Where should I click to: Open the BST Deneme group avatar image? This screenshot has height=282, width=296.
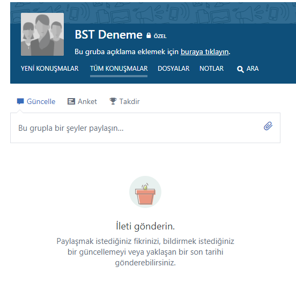click(x=42, y=34)
